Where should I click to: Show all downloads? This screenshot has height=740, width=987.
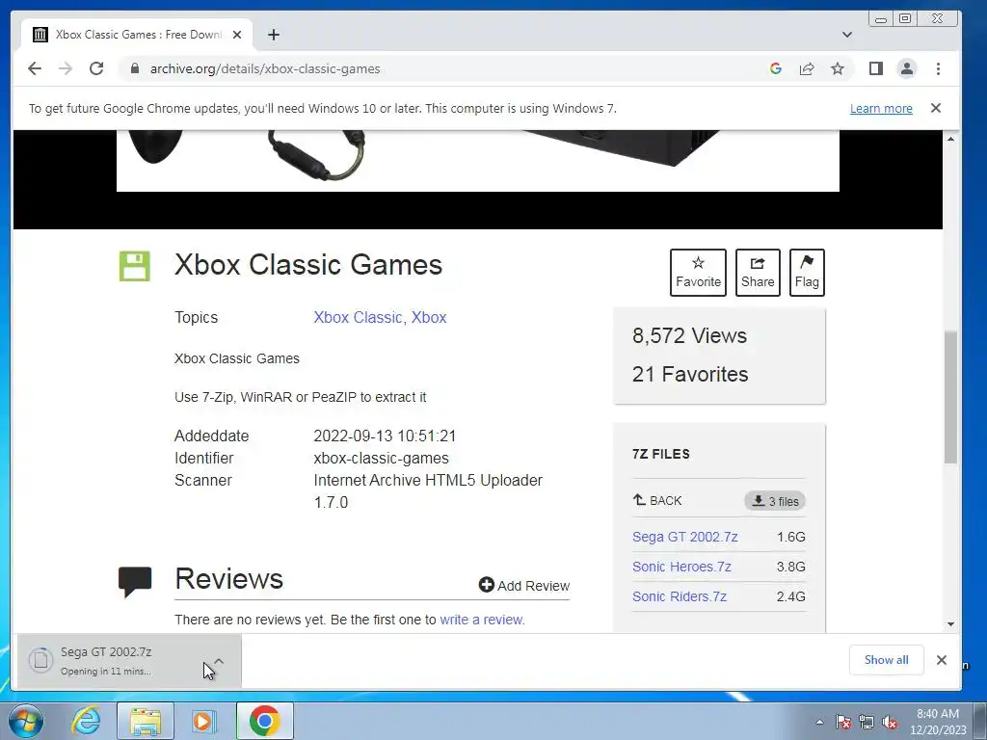[886, 659]
